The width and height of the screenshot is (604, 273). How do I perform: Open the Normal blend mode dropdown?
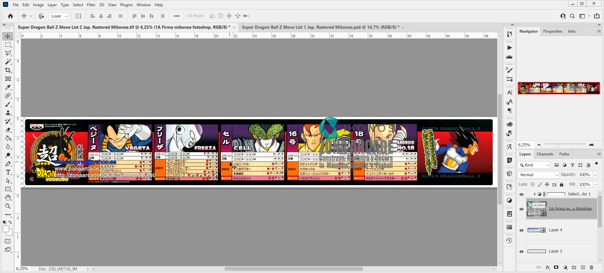coord(538,175)
